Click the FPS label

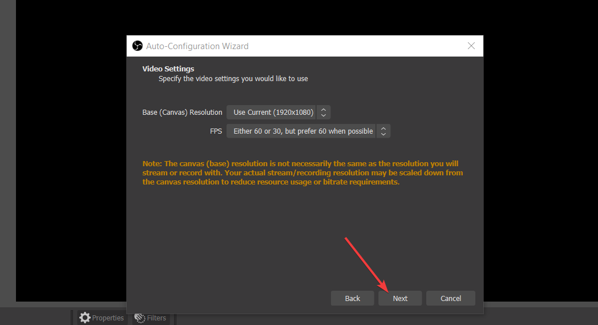(216, 131)
